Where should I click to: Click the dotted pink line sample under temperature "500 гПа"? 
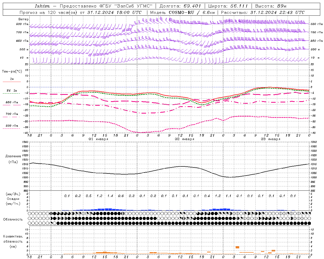tap(11, 129)
